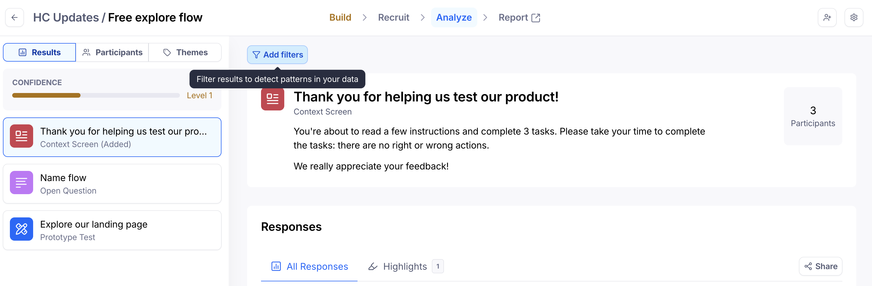Open the Highlights tab
Image resolution: width=872 pixels, height=286 pixels.
point(405,267)
